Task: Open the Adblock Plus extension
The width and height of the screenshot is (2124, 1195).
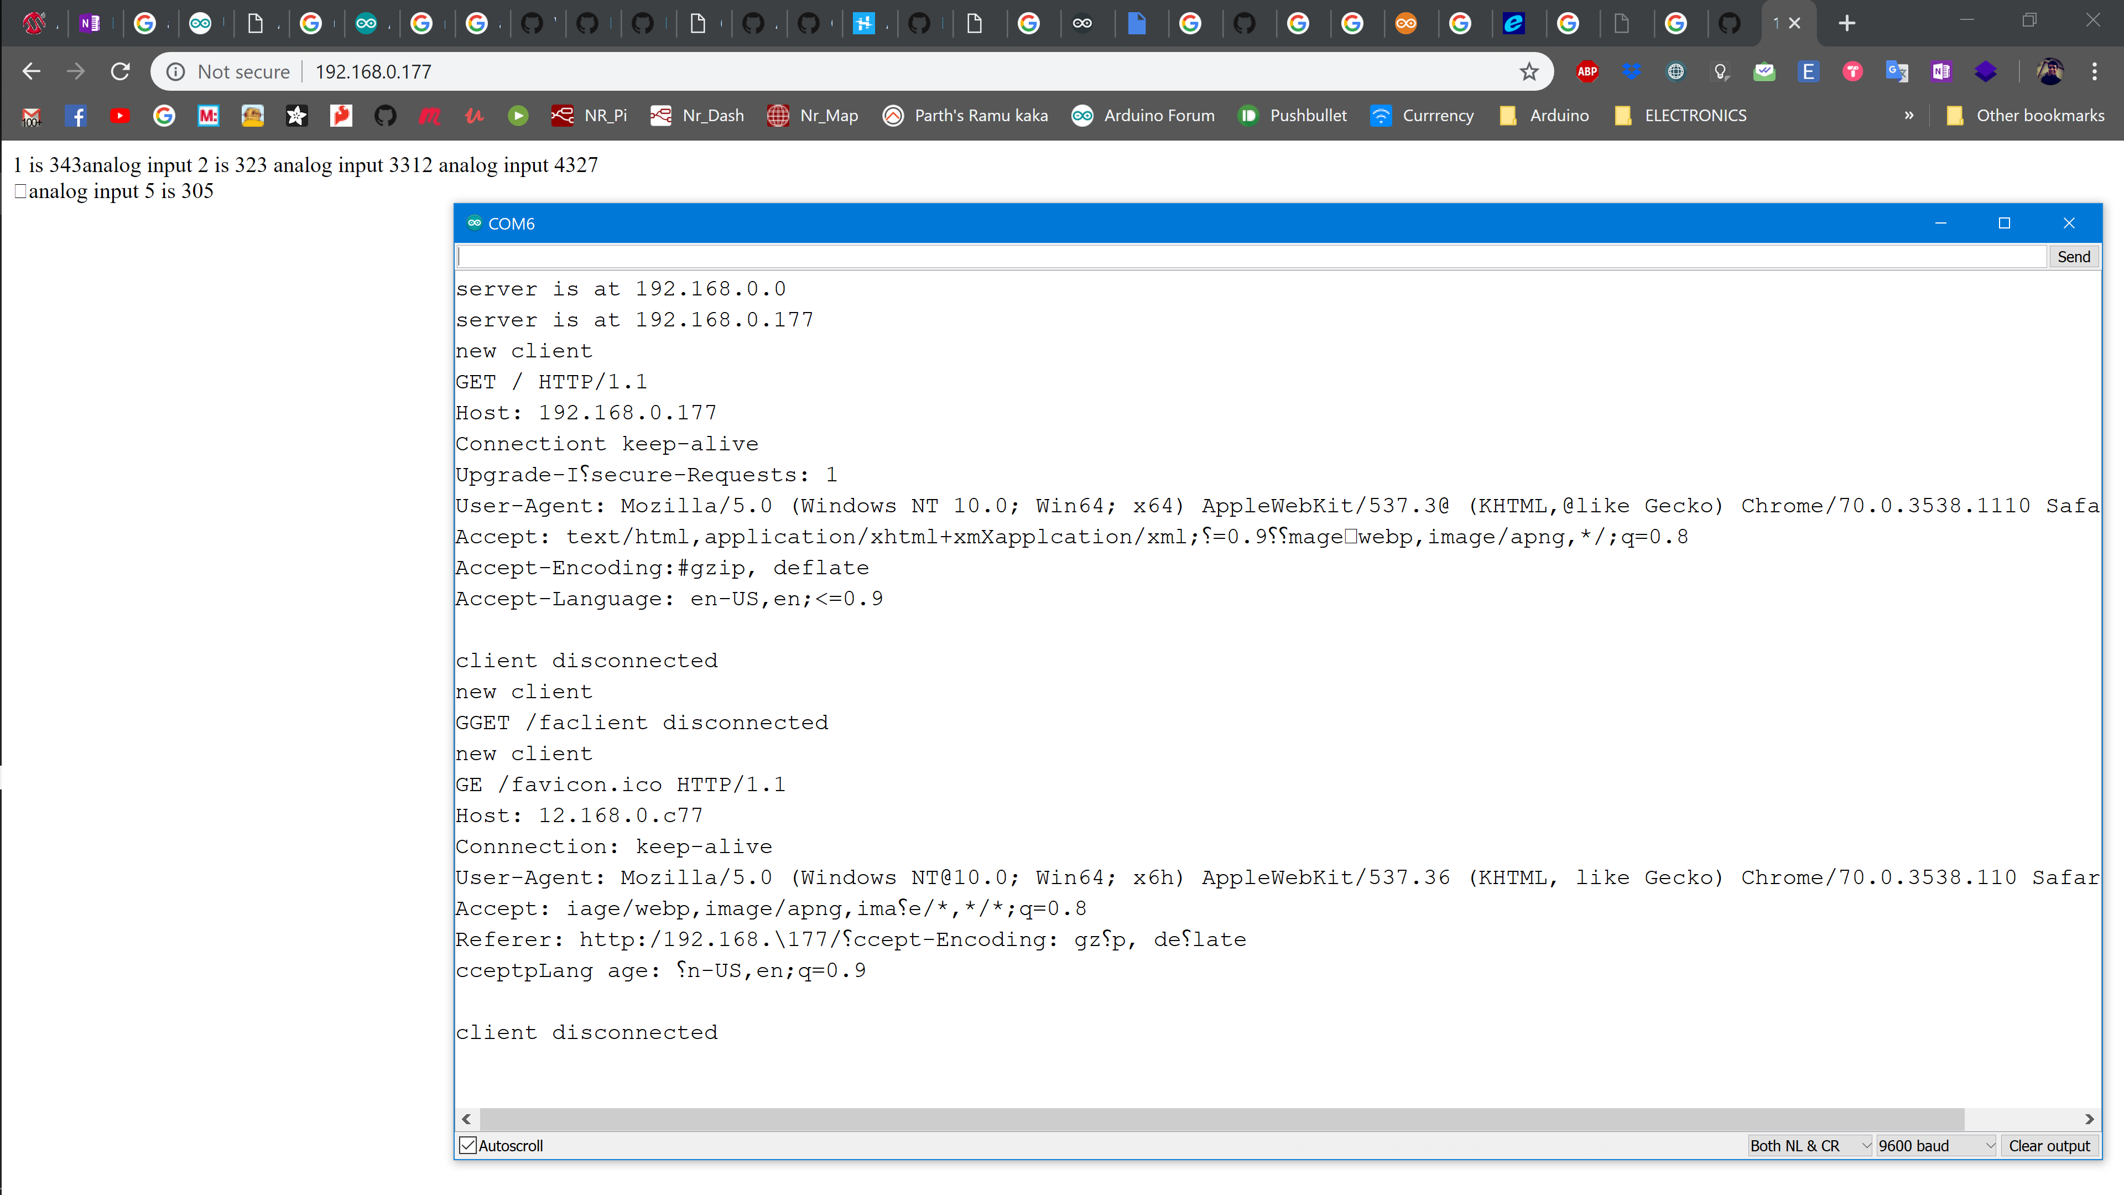Action: pyautogui.click(x=1587, y=72)
